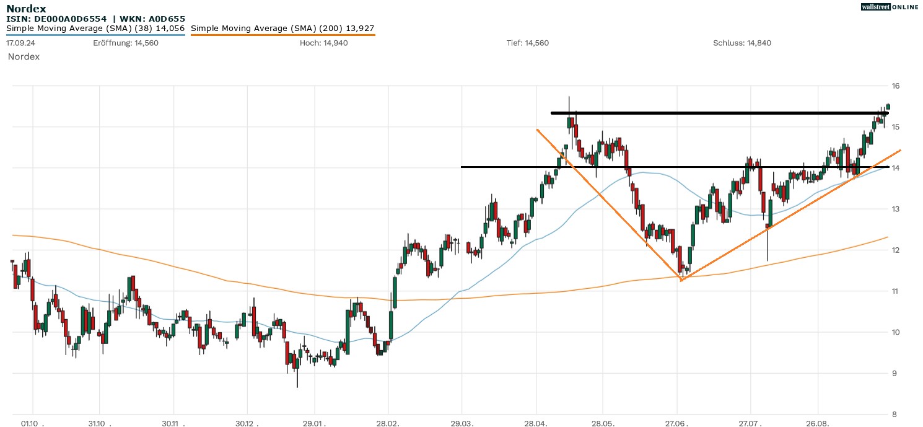Select the ISIN and WKN line
Viewport: 923px width, 427px height.
95,19
